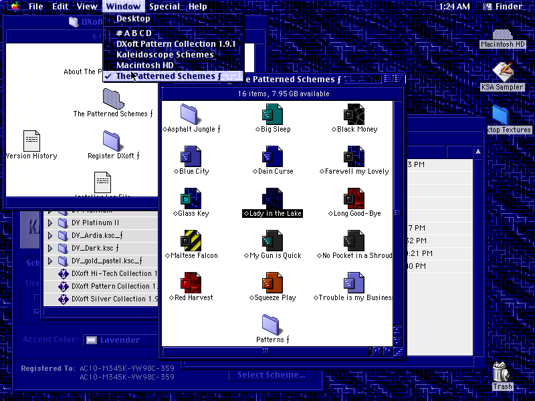Open the Help menu
This screenshot has height=401, width=535.
[197, 6]
